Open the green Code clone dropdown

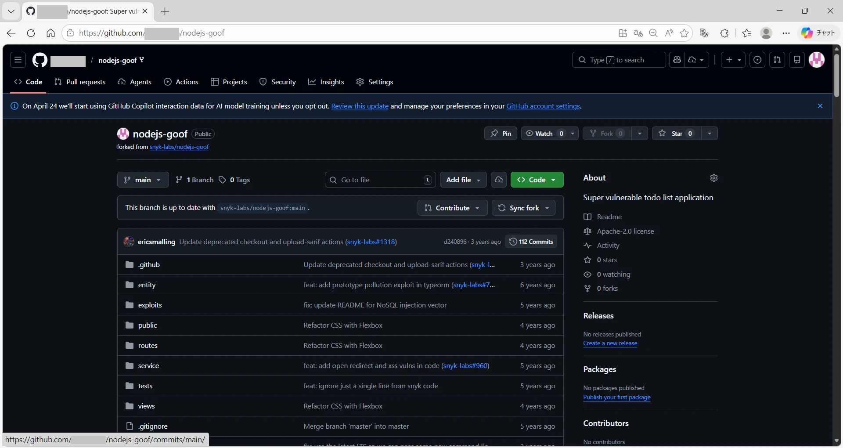(537, 180)
